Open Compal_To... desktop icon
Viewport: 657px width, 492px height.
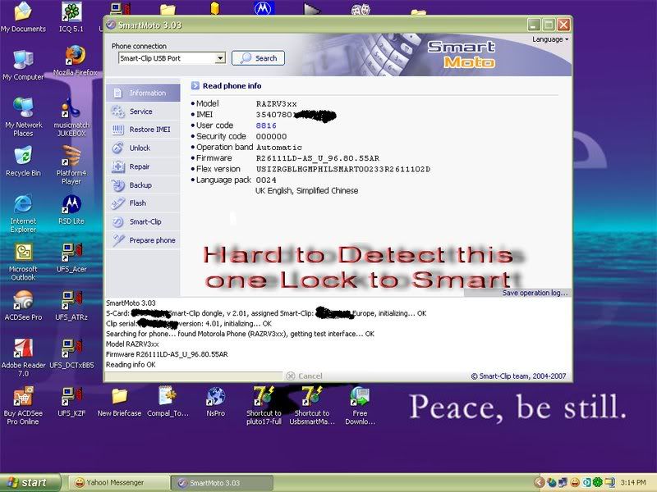coord(168,402)
